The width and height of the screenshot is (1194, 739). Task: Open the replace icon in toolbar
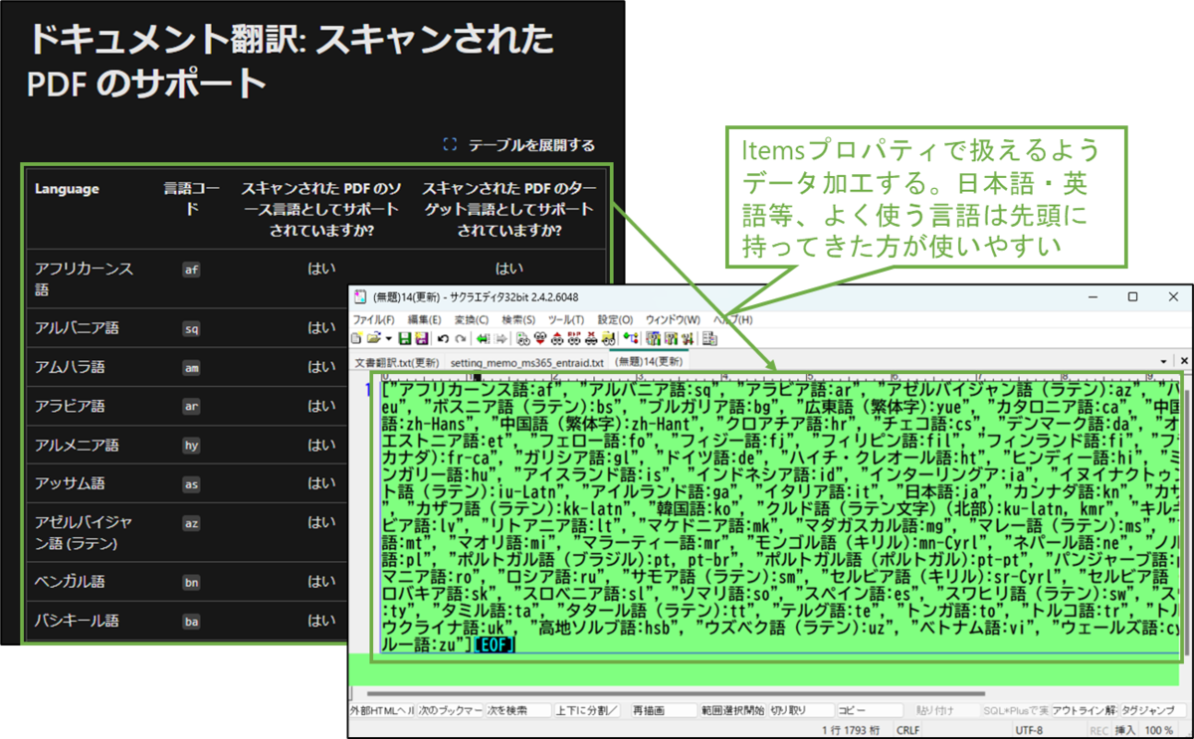click(574, 338)
